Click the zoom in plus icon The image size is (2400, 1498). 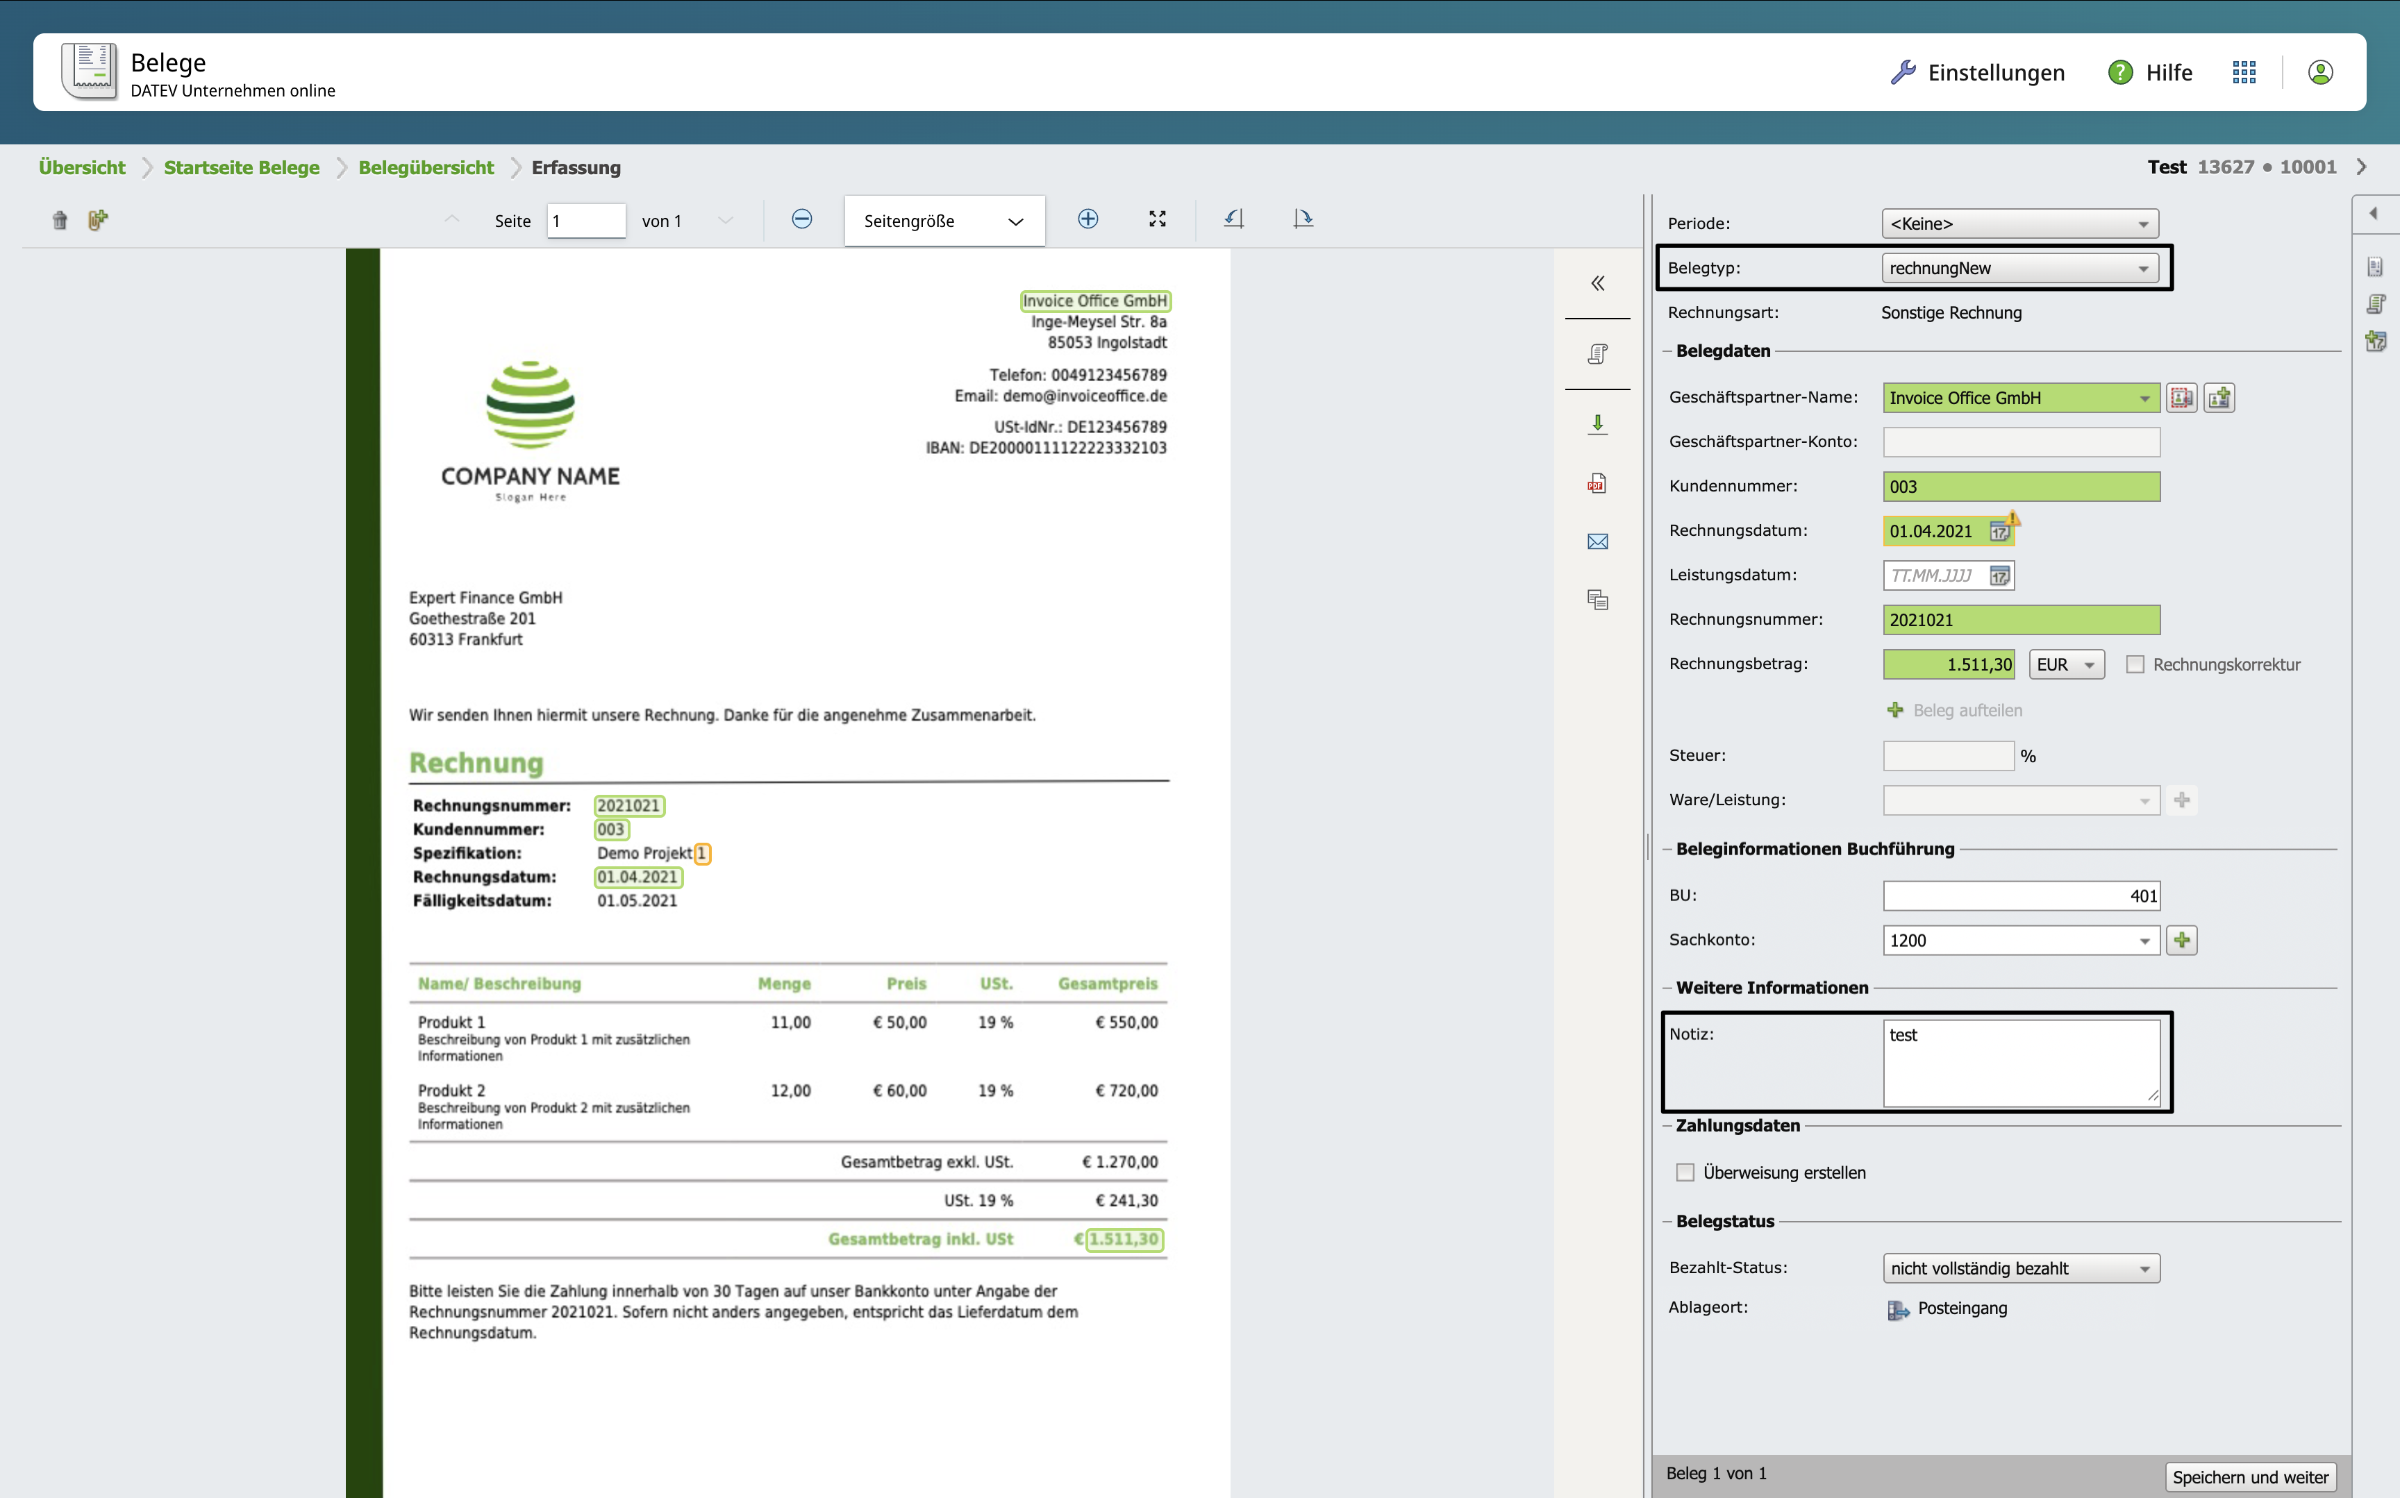click(1087, 219)
